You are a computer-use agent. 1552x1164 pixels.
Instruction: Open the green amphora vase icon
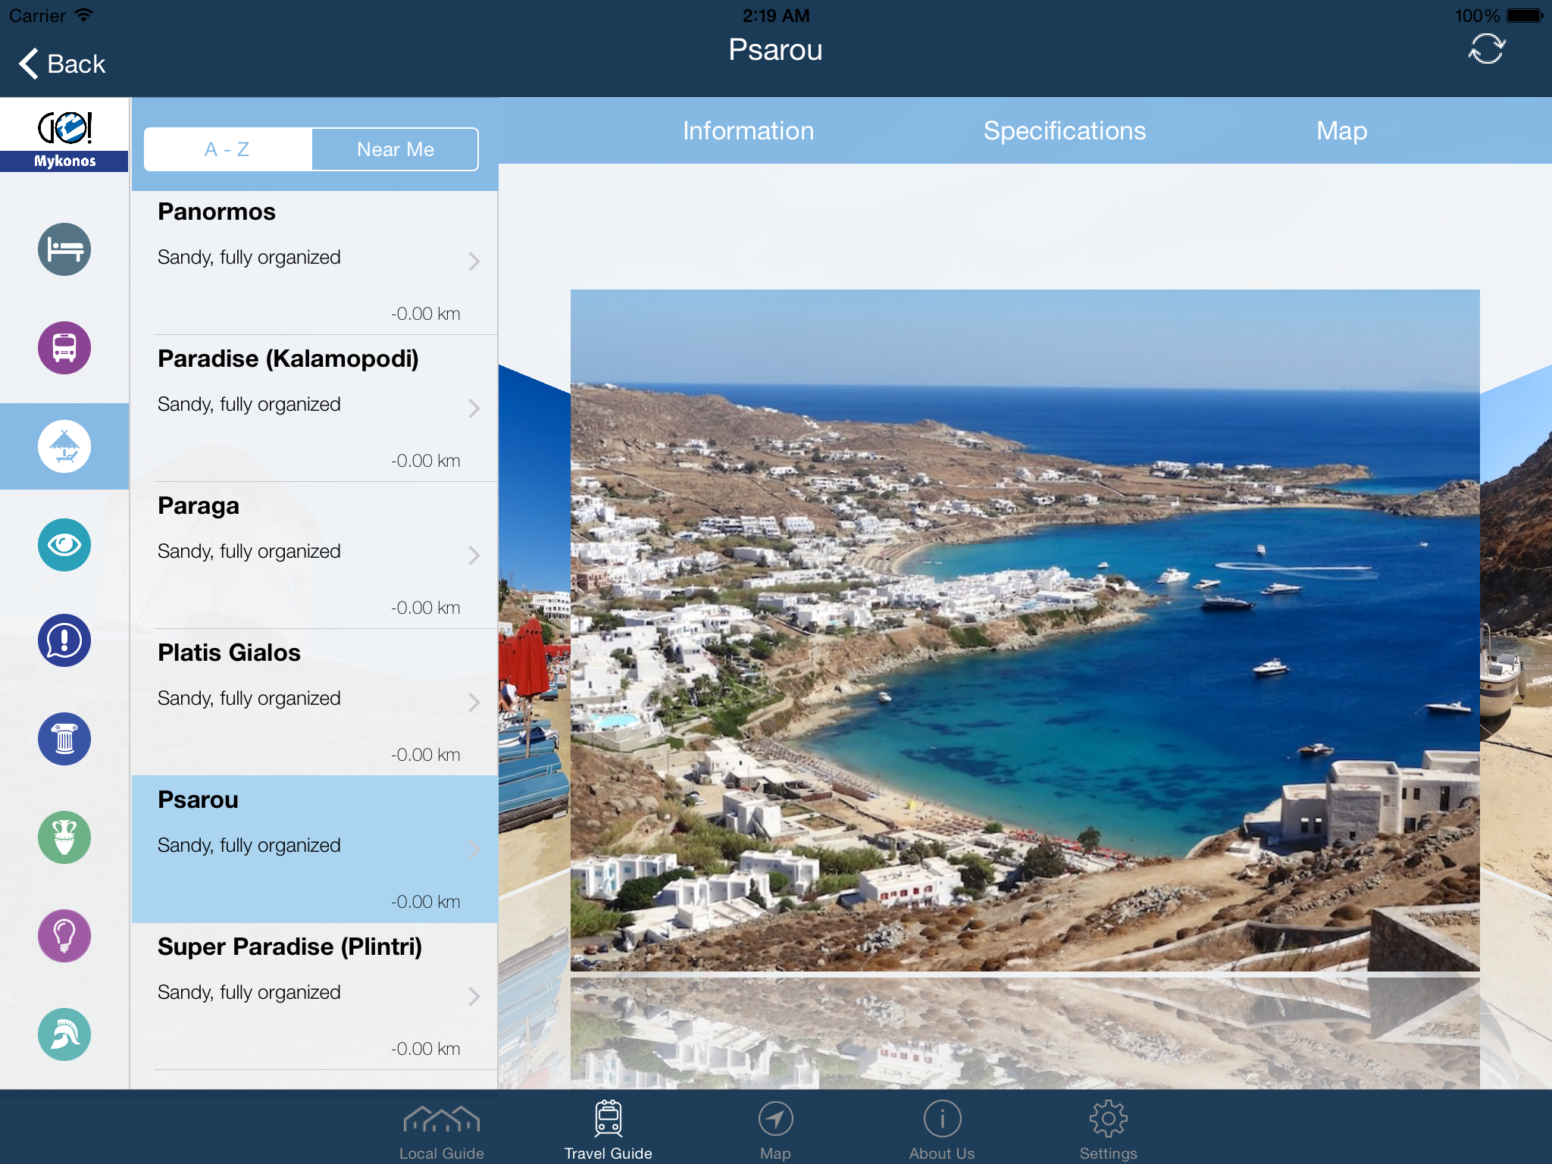(x=64, y=837)
